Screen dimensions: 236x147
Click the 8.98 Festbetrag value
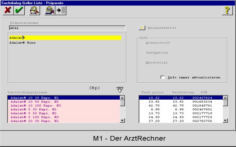pyautogui.click(x=179, y=110)
